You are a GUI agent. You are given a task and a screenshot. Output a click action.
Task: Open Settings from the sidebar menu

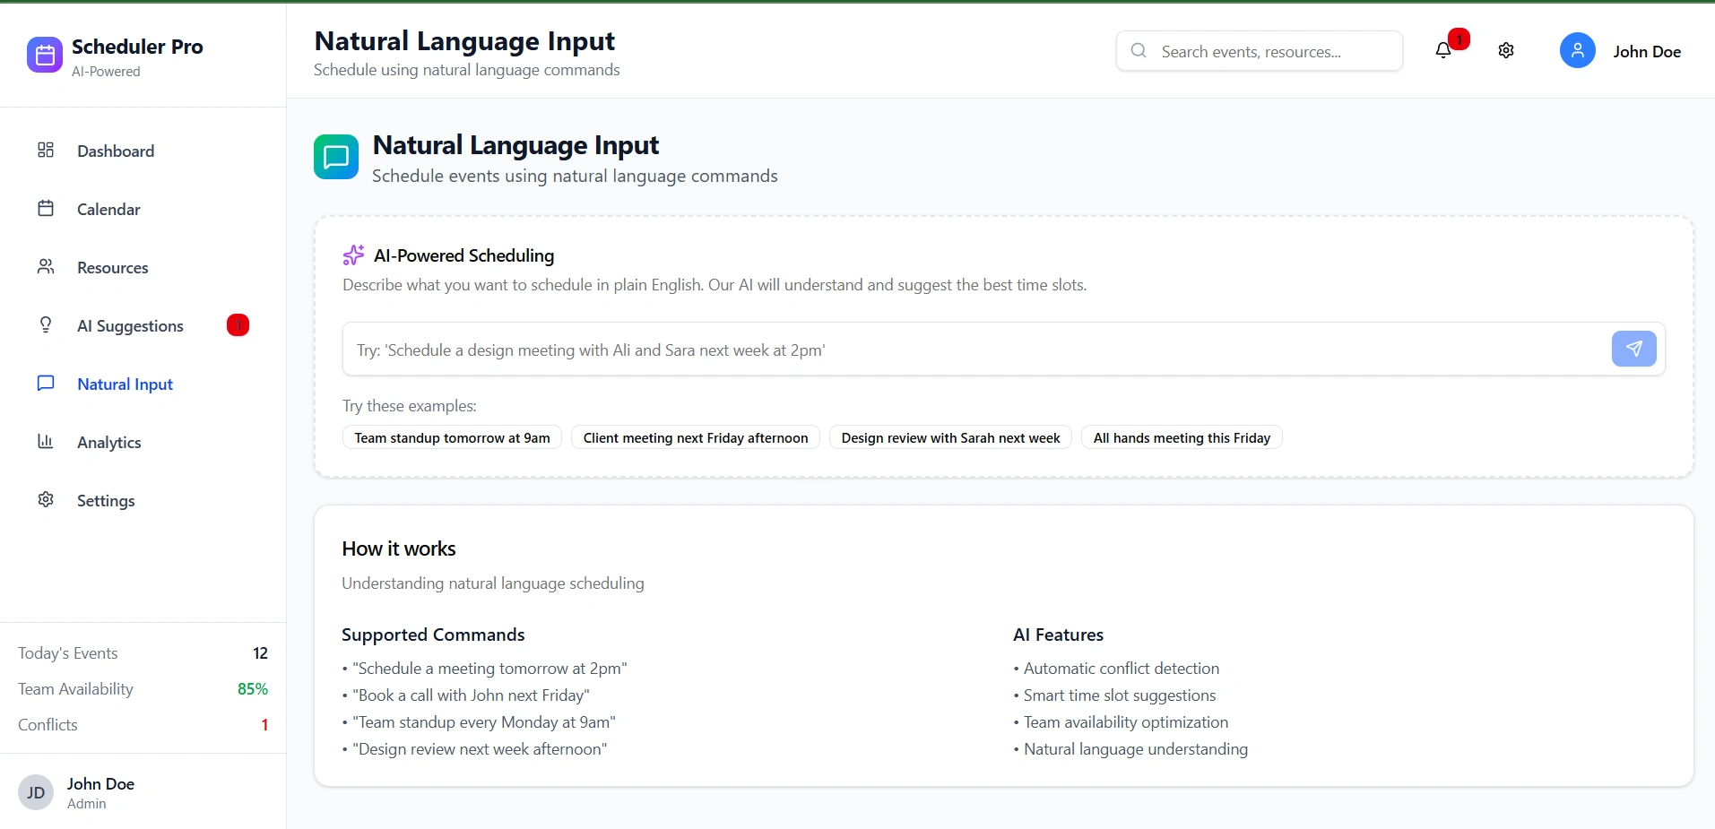tap(106, 500)
